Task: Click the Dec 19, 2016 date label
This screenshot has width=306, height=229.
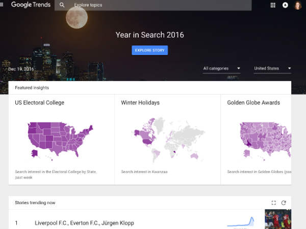Action: pyautogui.click(x=21, y=69)
